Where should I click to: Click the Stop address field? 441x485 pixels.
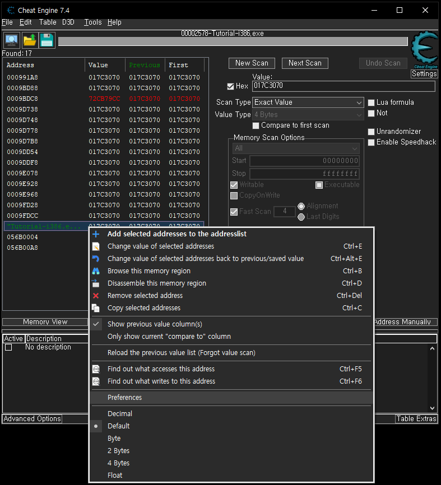pyautogui.click(x=304, y=174)
